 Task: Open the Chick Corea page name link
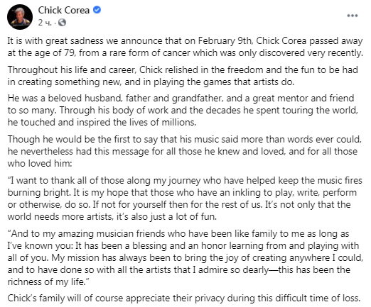click(x=64, y=10)
